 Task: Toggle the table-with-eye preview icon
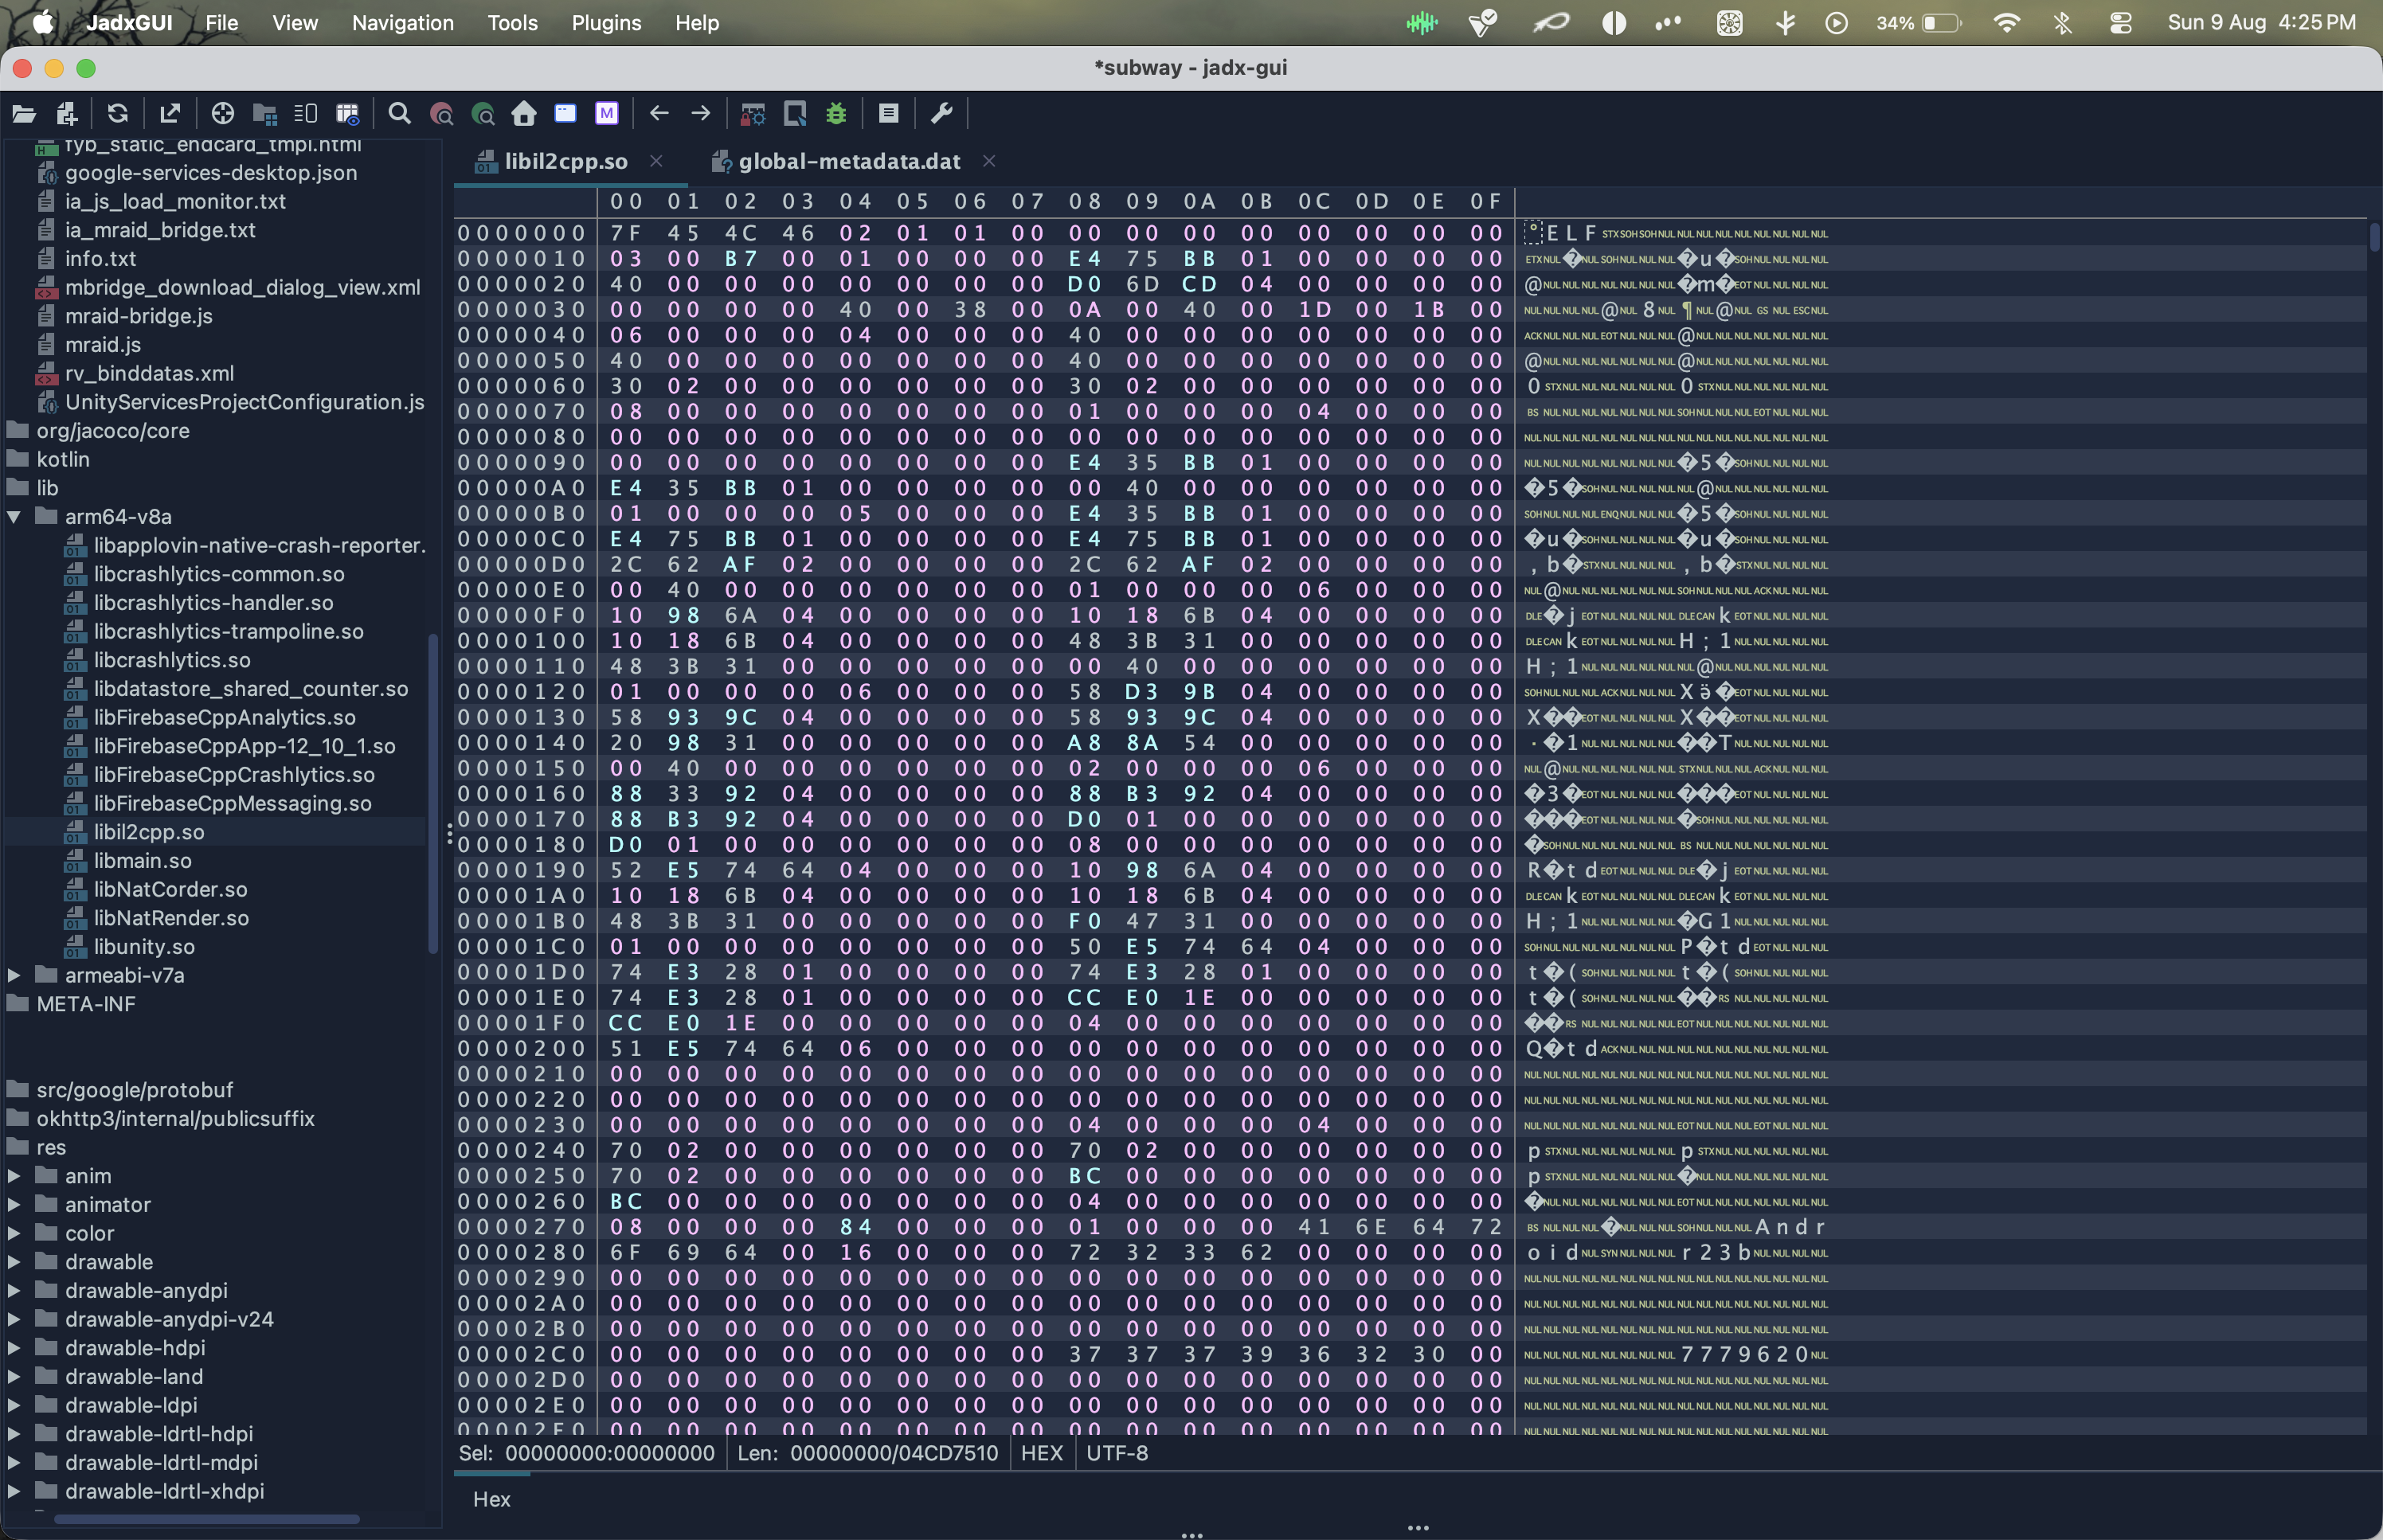348,113
